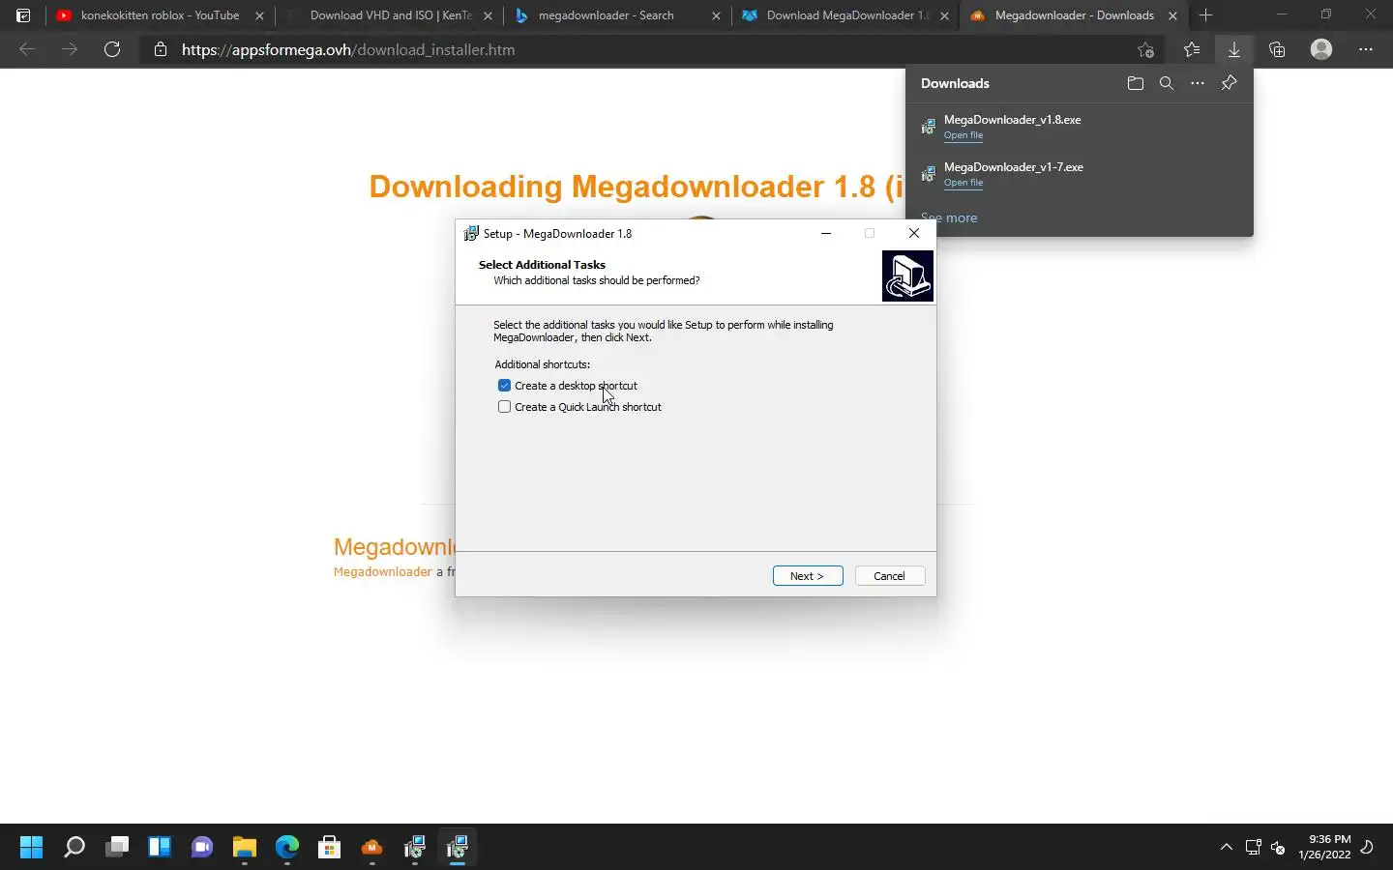Open Edge Settings and more menu

(x=1366, y=49)
